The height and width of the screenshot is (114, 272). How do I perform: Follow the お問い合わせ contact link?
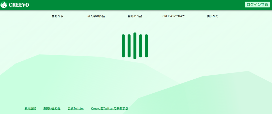pyautogui.click(x=52, y=108)
